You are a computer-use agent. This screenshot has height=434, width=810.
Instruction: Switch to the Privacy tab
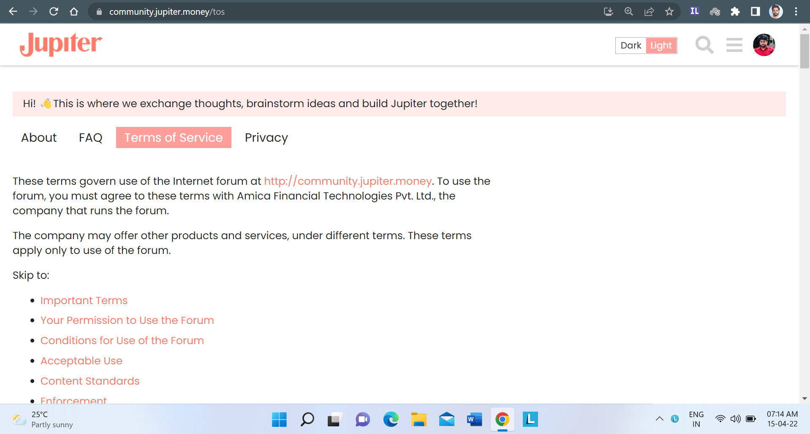pos(266,137)
